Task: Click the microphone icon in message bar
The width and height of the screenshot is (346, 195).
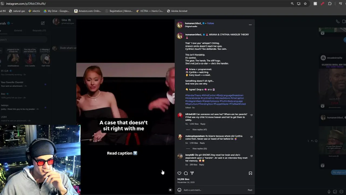Action: [x=329, y=192]
